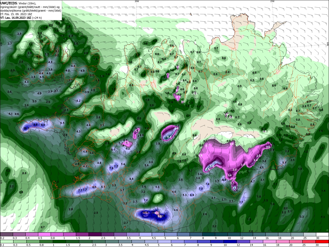Click the title line 'UWC/ECDS: Vindur (10m),'
This screenshot has height=247, width=329.
(18, 3)
